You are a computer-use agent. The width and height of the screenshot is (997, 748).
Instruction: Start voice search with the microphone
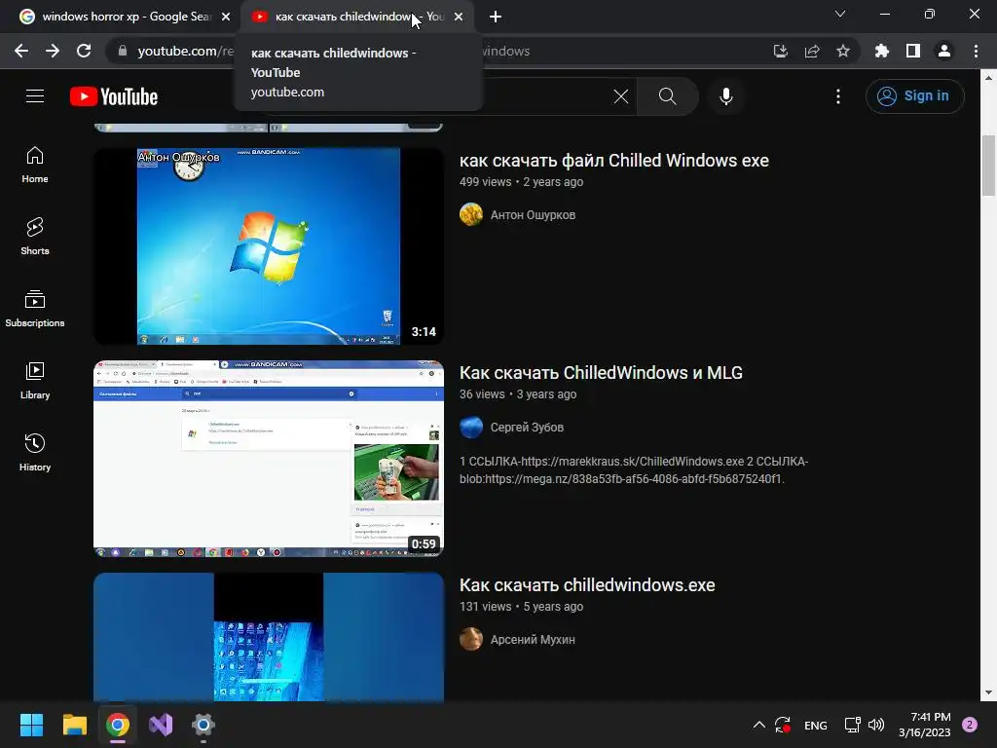tap(726, 96)
